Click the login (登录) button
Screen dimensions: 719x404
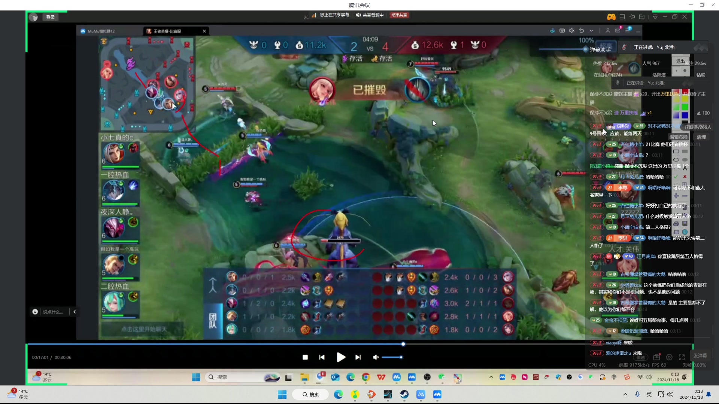pyautogui.click(x=51, y=17)
